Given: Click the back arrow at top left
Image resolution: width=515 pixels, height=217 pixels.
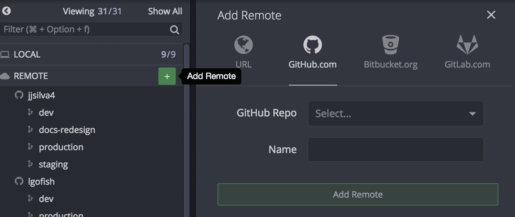Looking at the screenshot, I should pyautogui.click(x=6, y=11).
